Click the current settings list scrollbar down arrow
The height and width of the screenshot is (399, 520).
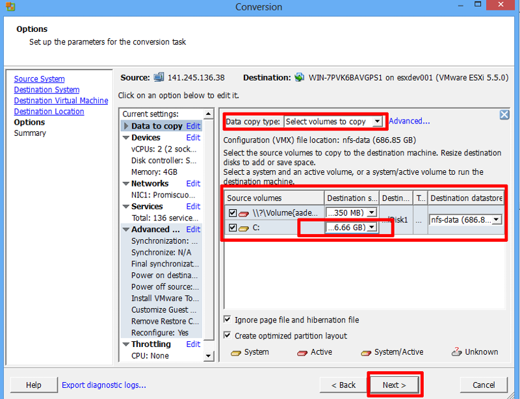[x=209, y=355]
